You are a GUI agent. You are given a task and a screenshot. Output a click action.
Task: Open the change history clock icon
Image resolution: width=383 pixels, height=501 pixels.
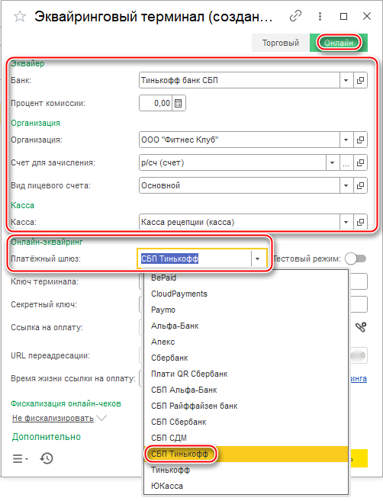(47, 459)
